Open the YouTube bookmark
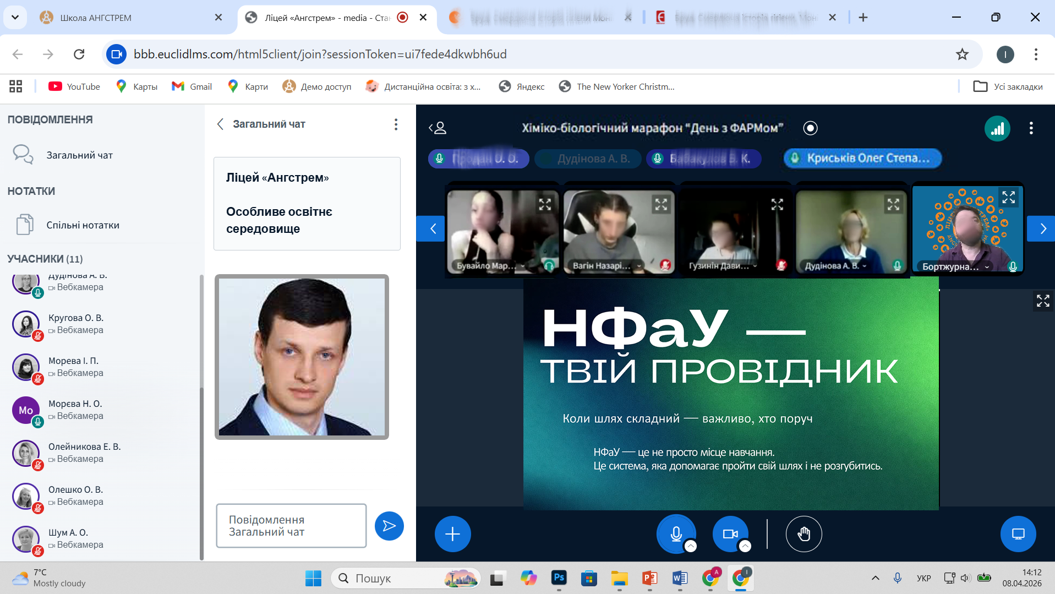This screenshot has height=594, width=1055. 74,86
